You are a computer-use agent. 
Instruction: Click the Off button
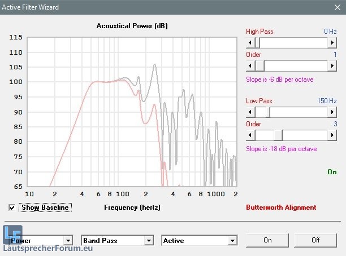315,240
